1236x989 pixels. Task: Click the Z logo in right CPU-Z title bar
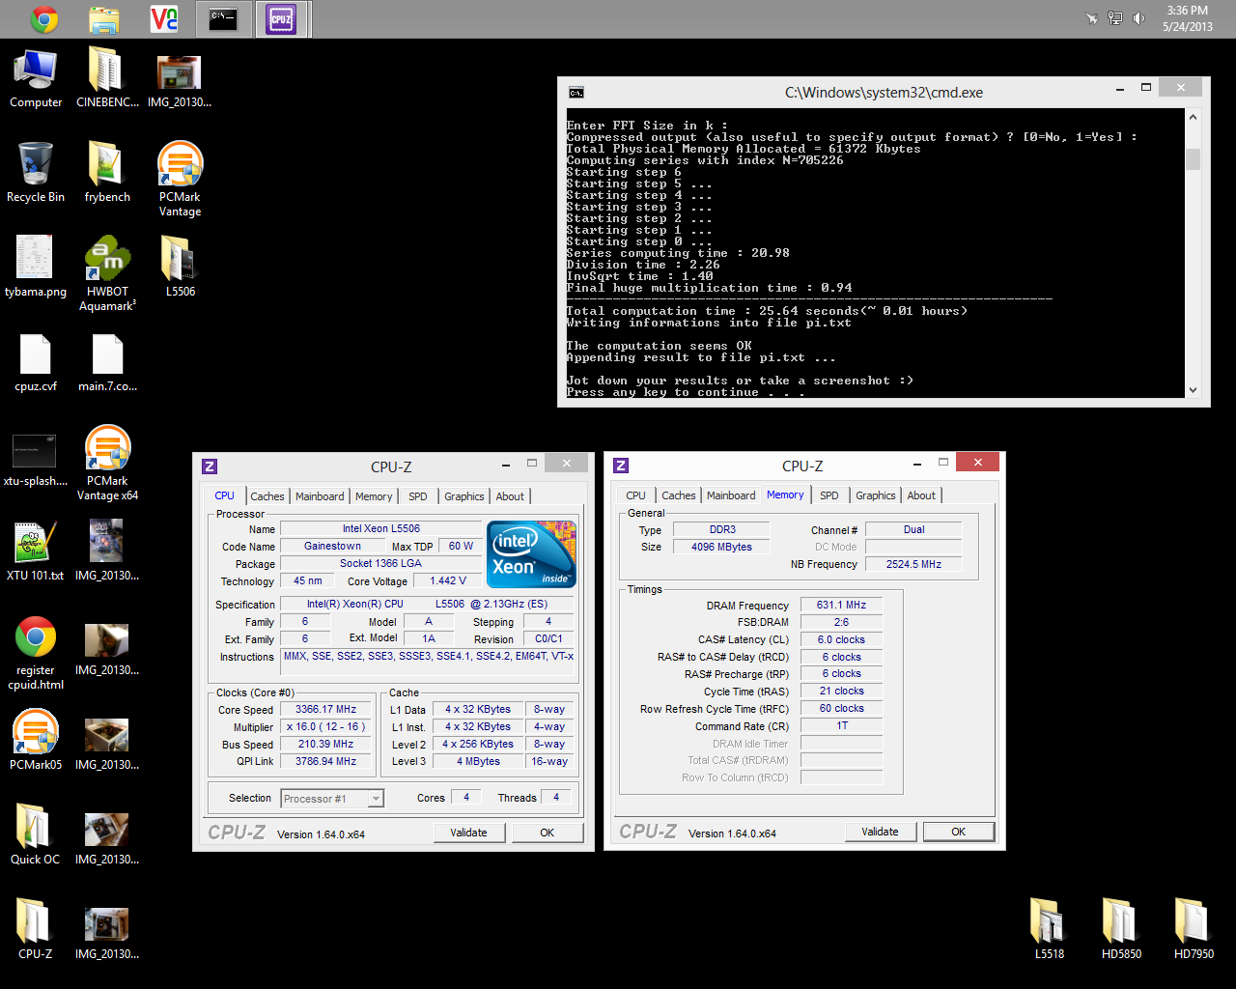tap(621, 466)
